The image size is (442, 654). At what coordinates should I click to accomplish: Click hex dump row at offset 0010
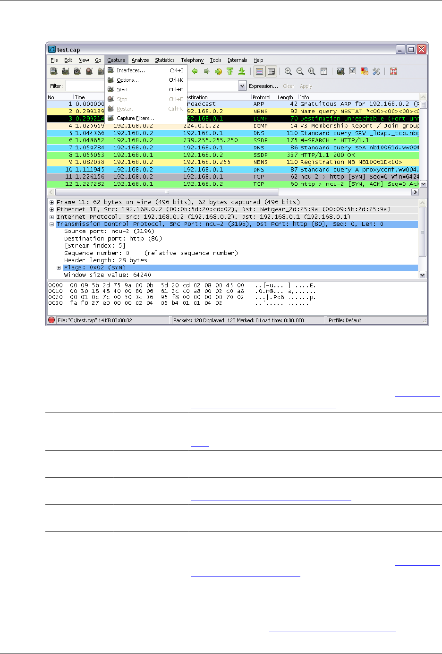[x=182, y=291]
